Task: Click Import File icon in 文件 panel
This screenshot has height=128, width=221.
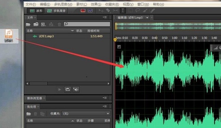Action: tap(36, 24)
